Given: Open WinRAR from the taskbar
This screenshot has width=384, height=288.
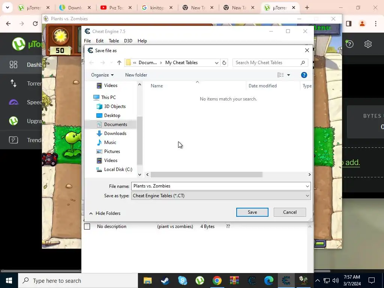Looking at the screenshot, I should coord(234,280).
